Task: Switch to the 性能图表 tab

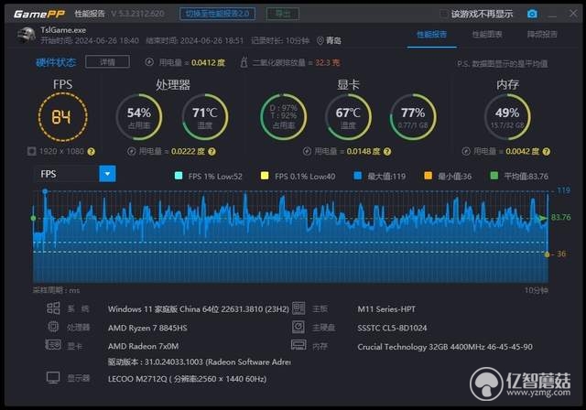Action: (x=487, y=35)
